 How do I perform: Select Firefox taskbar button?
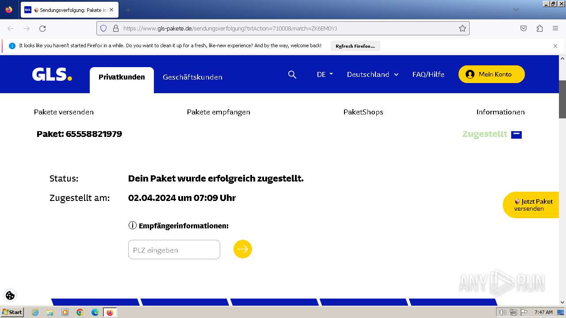coord(110,312)
